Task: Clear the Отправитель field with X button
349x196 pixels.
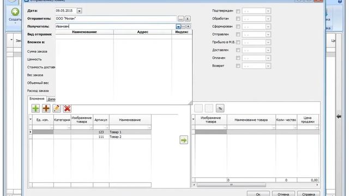Action: [x=188, y=19]
